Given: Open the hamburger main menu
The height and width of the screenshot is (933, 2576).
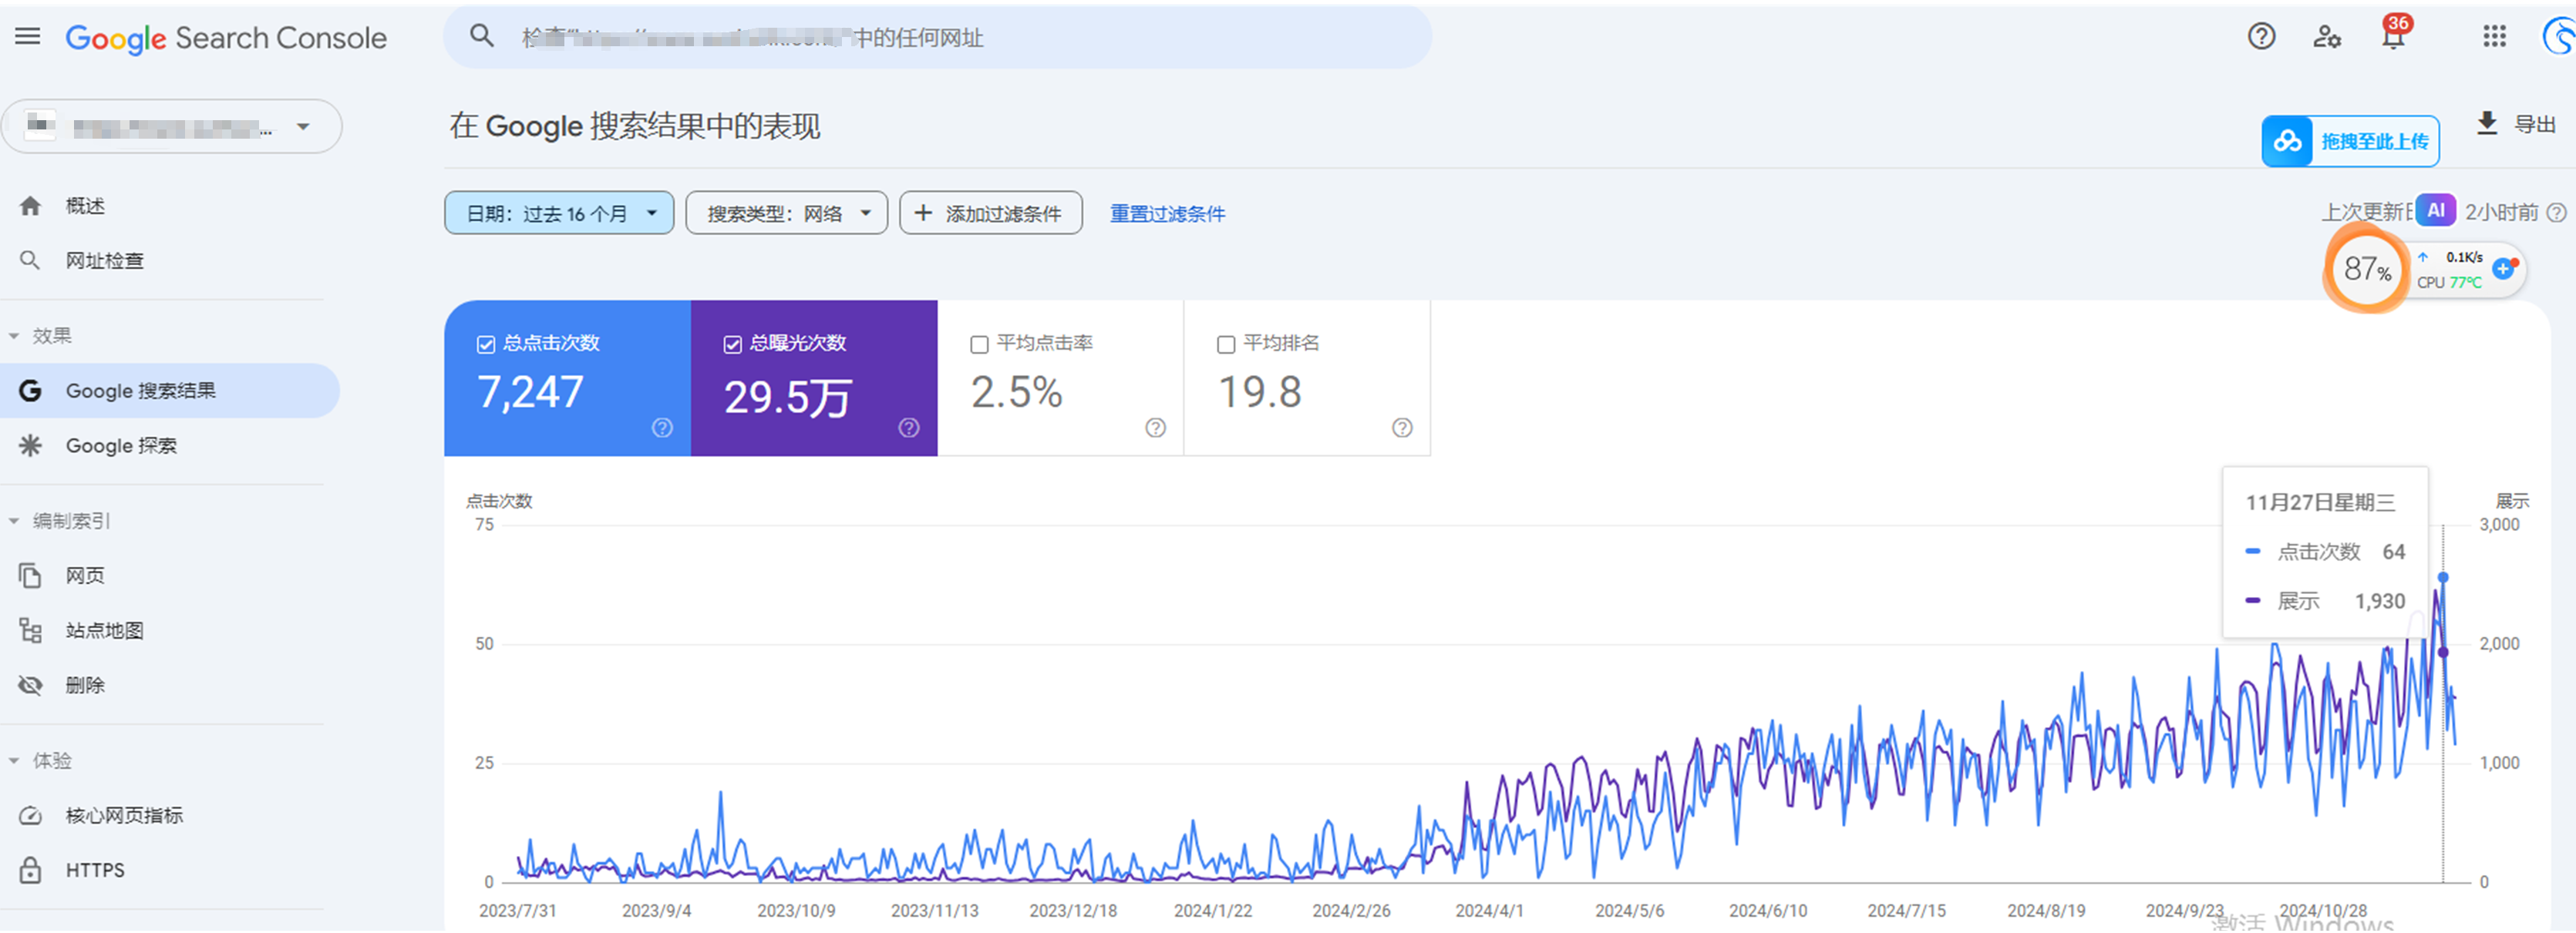Looking at the screenshot, I should [28, 37].
